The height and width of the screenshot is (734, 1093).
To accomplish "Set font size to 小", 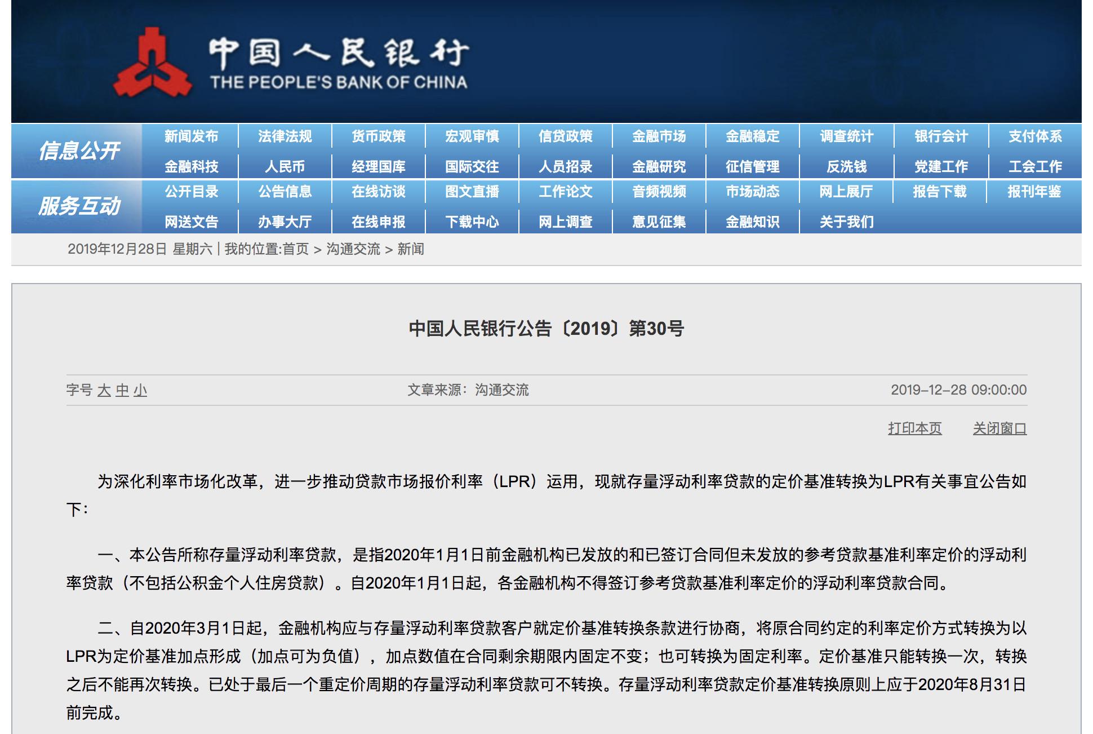I will click(140, 391).
